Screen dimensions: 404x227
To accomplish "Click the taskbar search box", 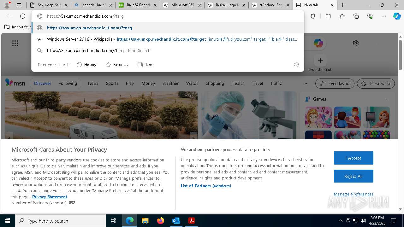I will (61, 221).
